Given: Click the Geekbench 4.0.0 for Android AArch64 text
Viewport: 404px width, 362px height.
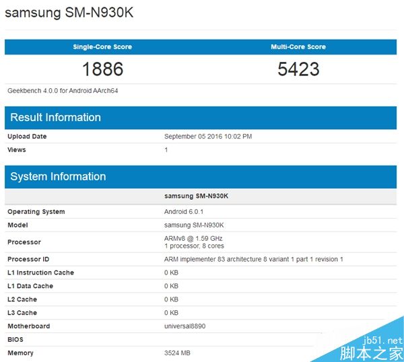Looking at the screenshot, I should point(63,91).
